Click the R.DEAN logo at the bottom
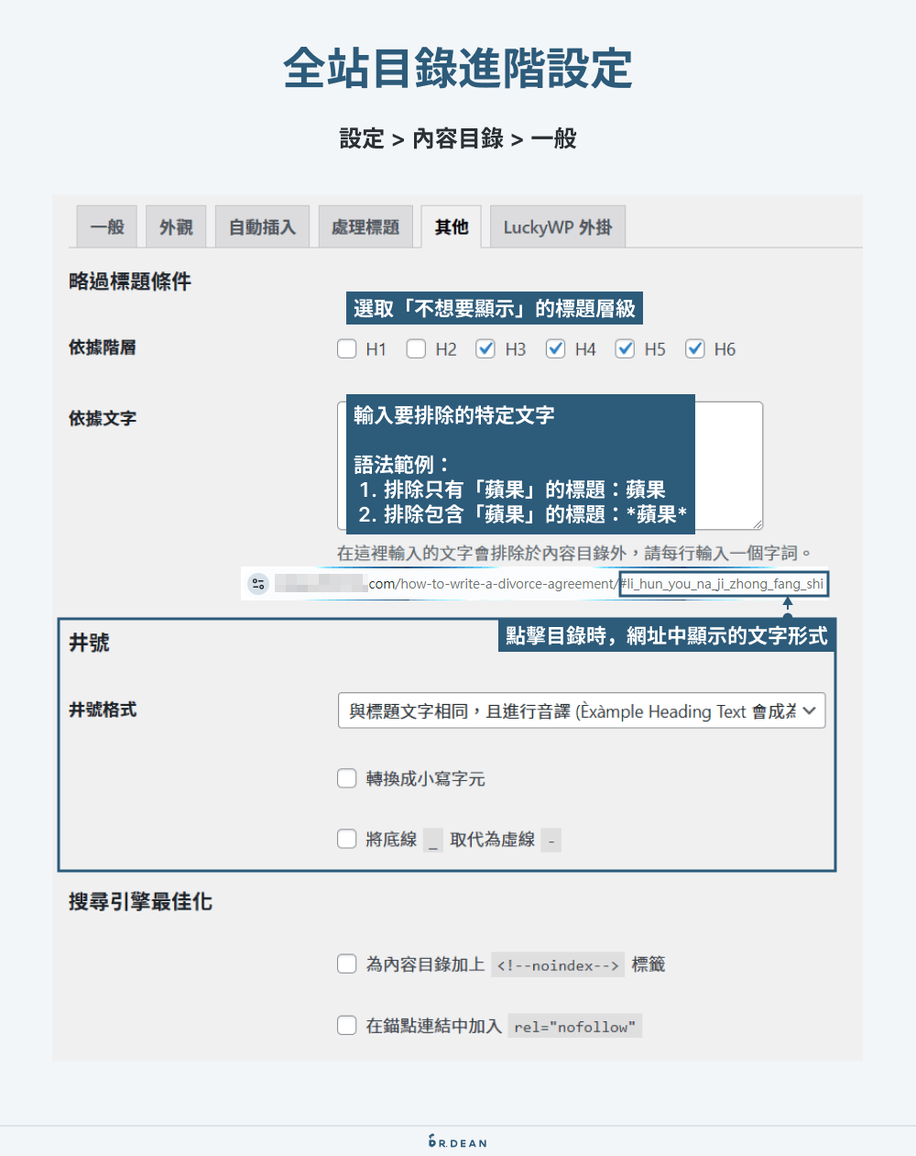Screen dimensions: 916x1156 (x=457, y=1141)
